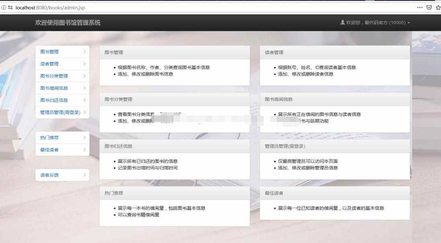Image resolution: width=441 pixels, height=243 pixels.
Task: Click the Pocket save icon
Action: click(x=429, y=8)
